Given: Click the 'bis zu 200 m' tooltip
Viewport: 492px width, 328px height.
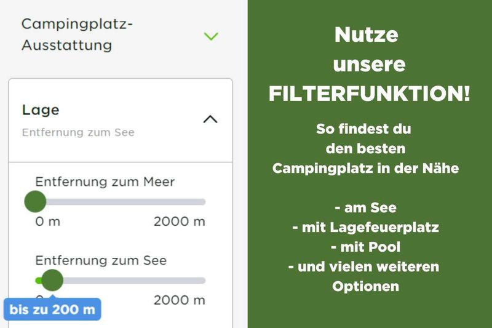Looking at the screenshot, I should 53,310.
